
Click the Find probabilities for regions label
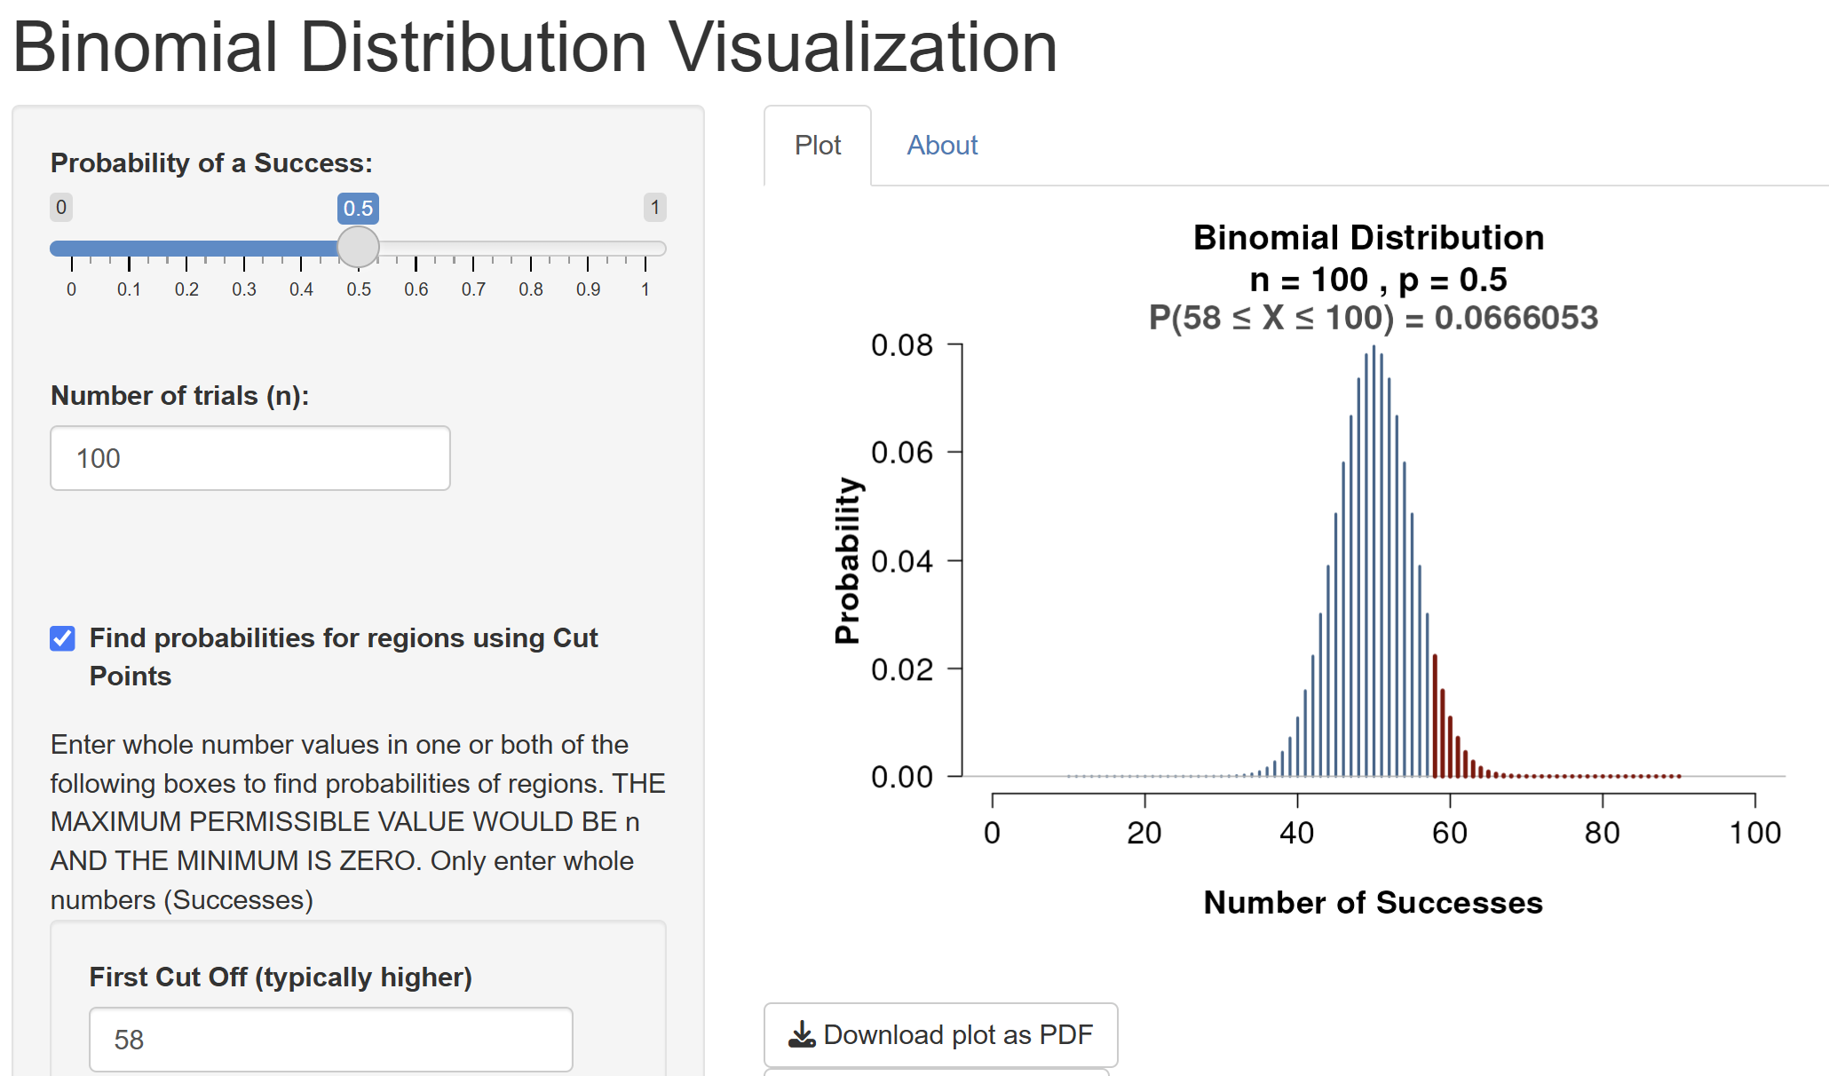tap(344, 657)
